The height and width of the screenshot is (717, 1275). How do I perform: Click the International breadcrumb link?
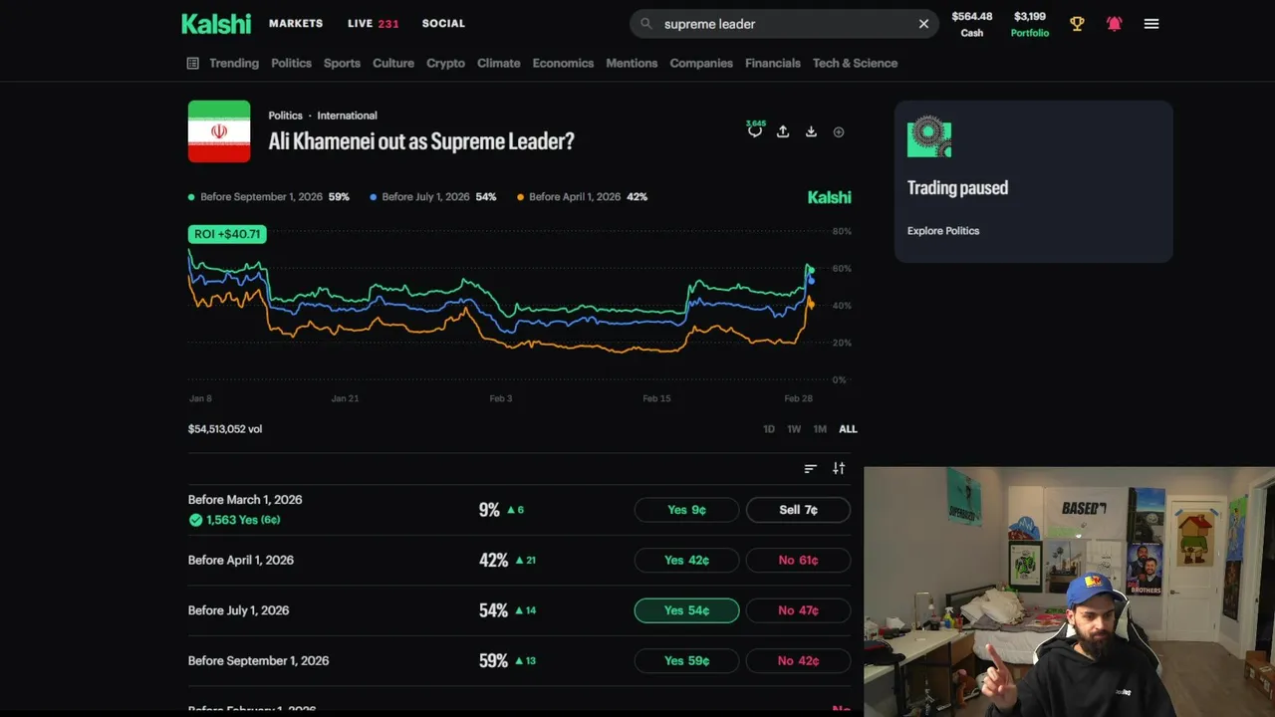[x=347, y=116]
